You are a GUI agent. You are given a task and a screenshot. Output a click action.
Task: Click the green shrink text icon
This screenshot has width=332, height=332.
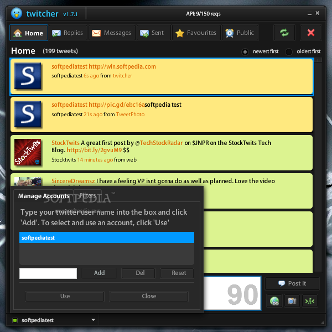(x=309, y=300)
